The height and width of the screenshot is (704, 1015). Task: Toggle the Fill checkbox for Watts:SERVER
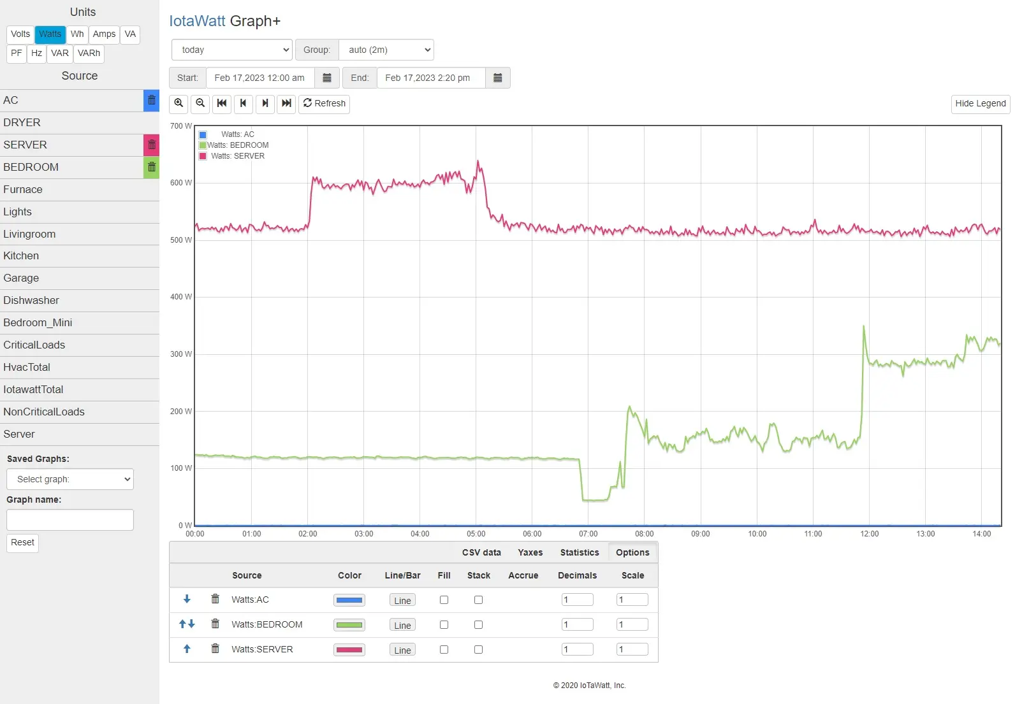[x=444, y=650]
